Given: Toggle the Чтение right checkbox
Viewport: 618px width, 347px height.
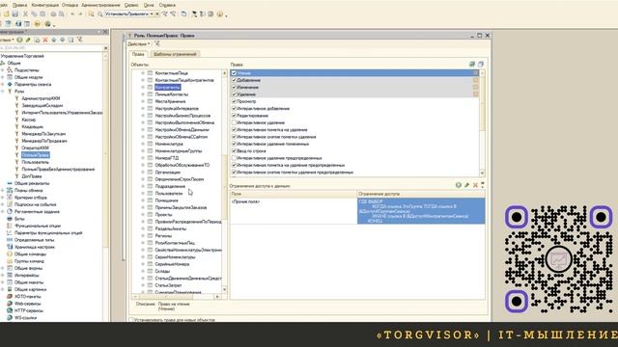Looking at the screenshot, I should pyautogui.click(x=234, y=73).
